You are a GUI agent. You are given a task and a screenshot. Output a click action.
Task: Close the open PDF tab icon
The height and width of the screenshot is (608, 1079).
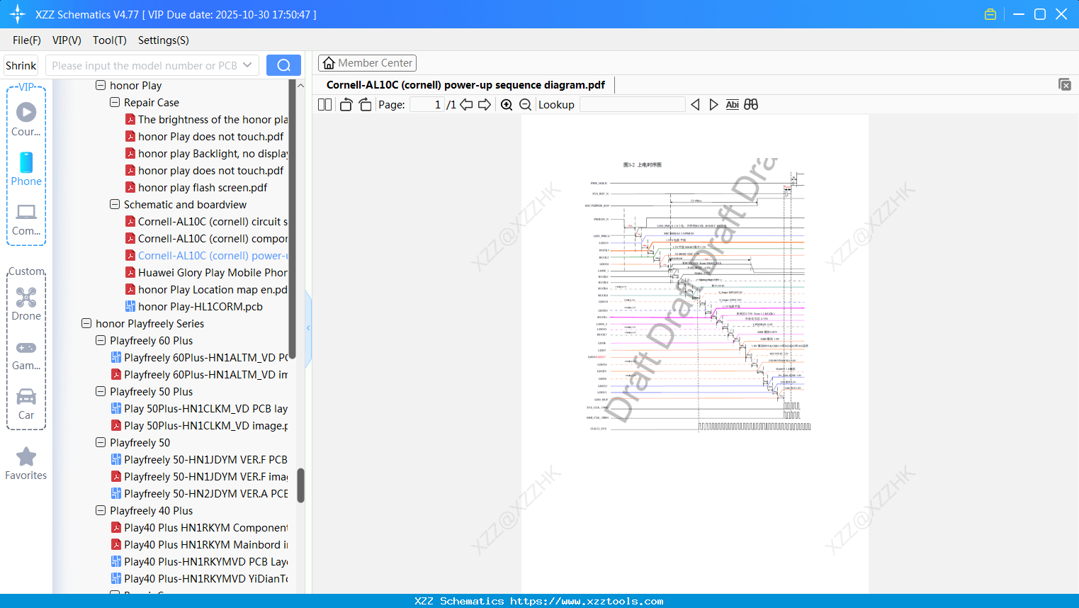tap(1065, 85)
